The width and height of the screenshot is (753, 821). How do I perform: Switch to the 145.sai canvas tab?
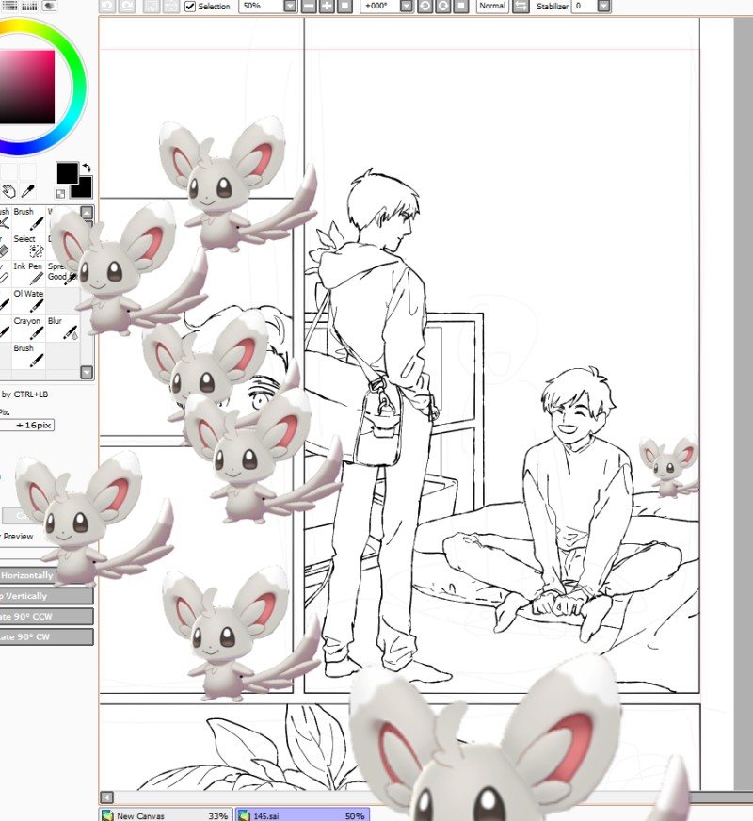pos(303,815)
